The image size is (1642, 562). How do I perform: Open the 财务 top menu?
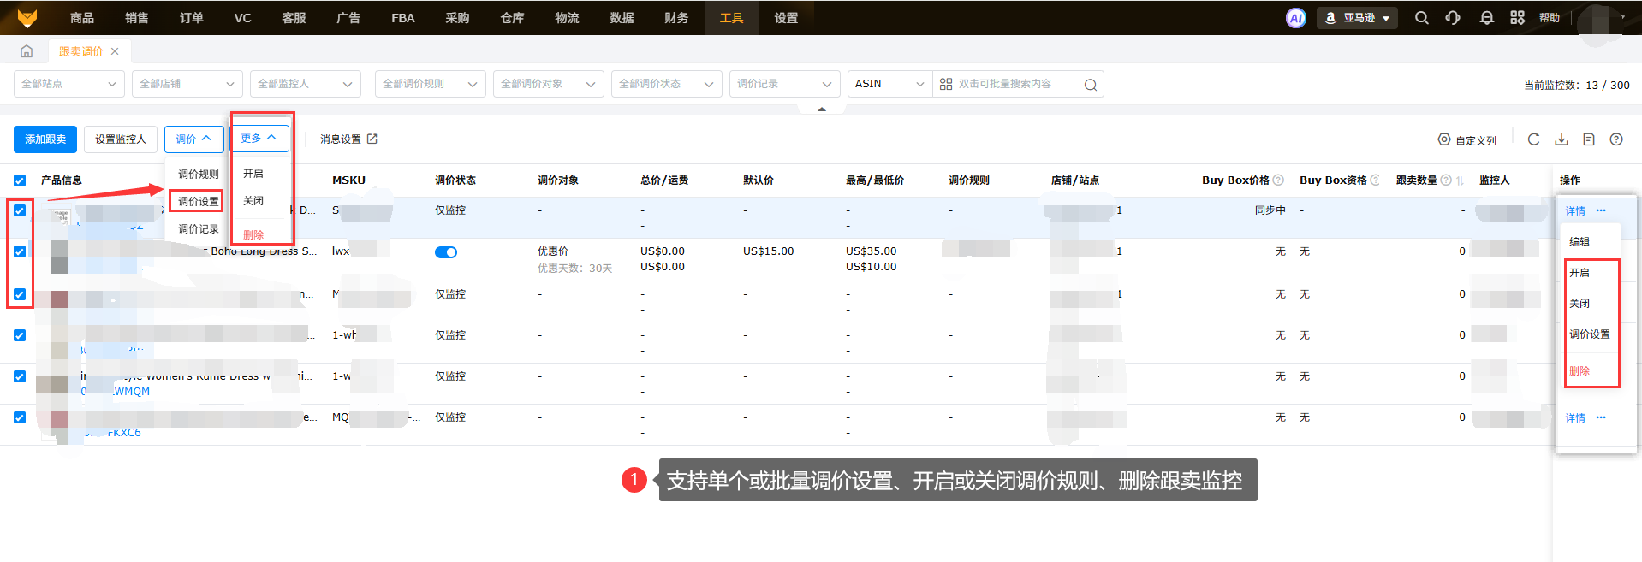(x=676, y=18)
